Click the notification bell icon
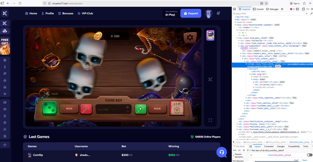This screenshot has width=313, height=162. point(218,13)
